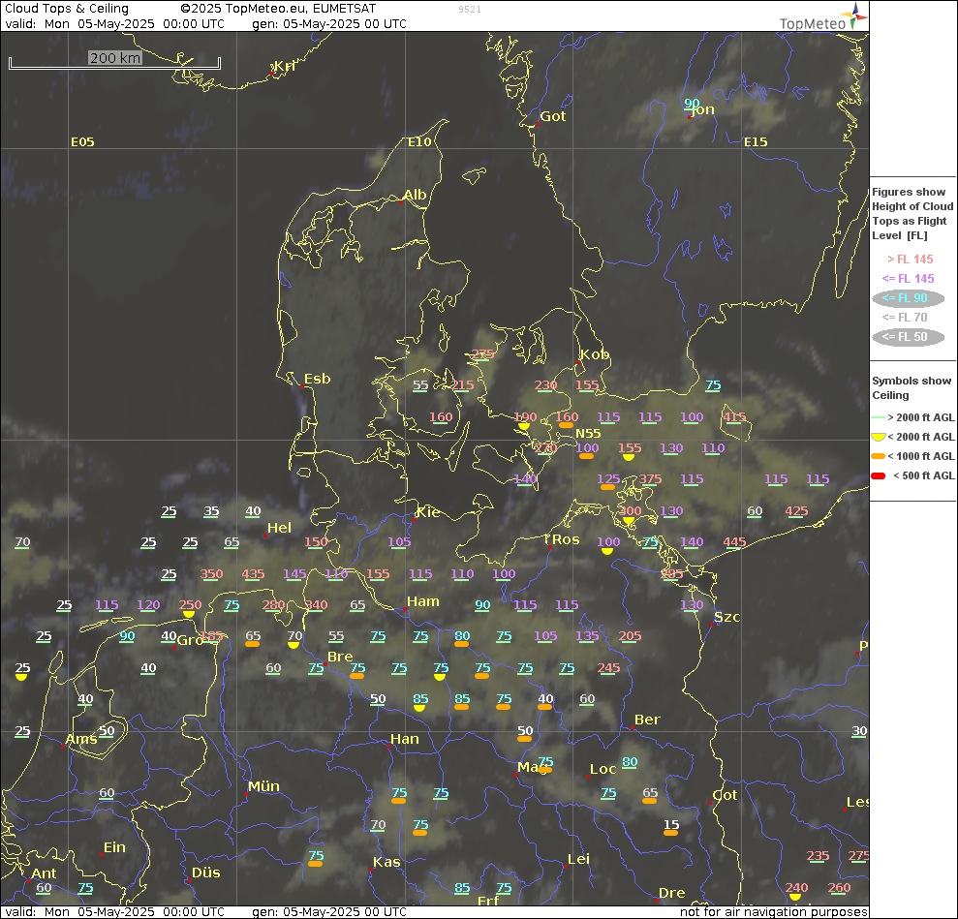This screenshot has width=958, height=919.
Task: Toggle the highlighted '<= FL 90' filter
Action: (x=908, y=298)
